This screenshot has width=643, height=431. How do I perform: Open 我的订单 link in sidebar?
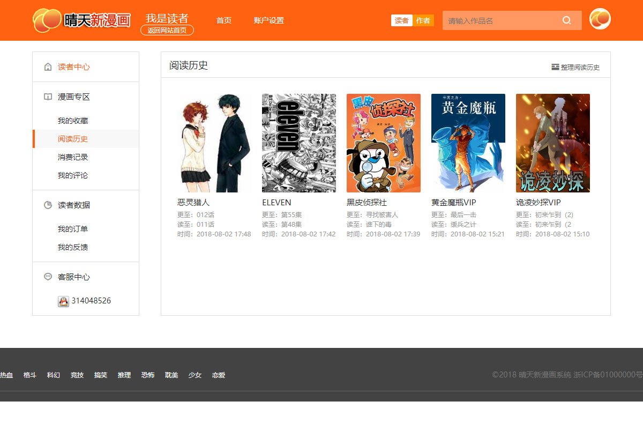click(73, 229)
